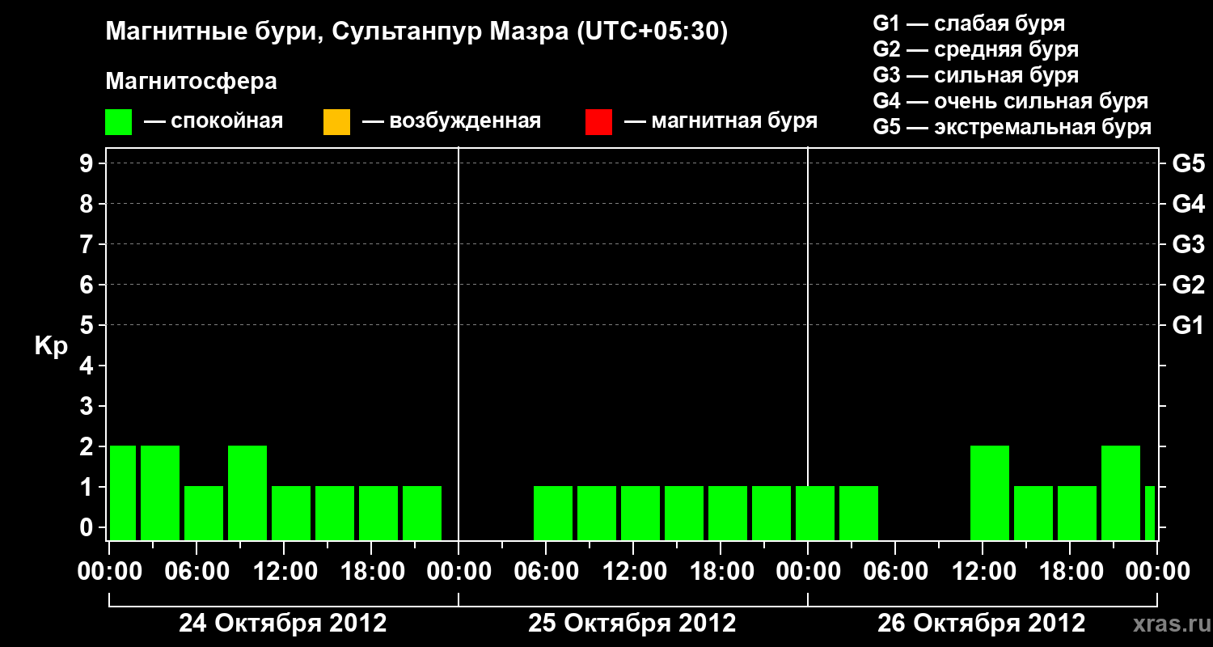This screenshot has width=1213, height=647.
Task: Click the 'G3' label on the right axis
Action: [x=1189, y=245]
